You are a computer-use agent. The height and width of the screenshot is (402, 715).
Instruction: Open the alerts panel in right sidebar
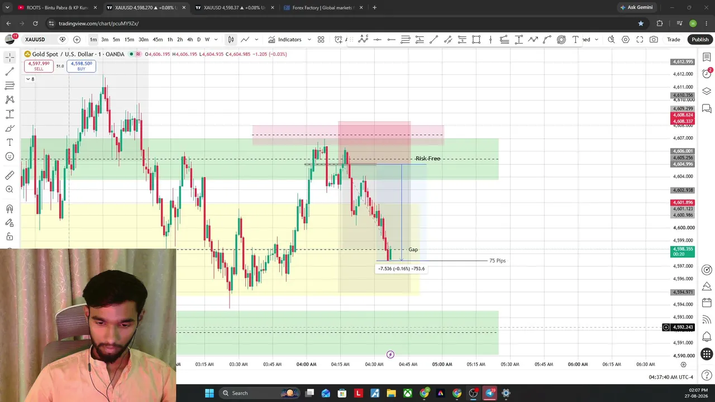click(707, 74)
